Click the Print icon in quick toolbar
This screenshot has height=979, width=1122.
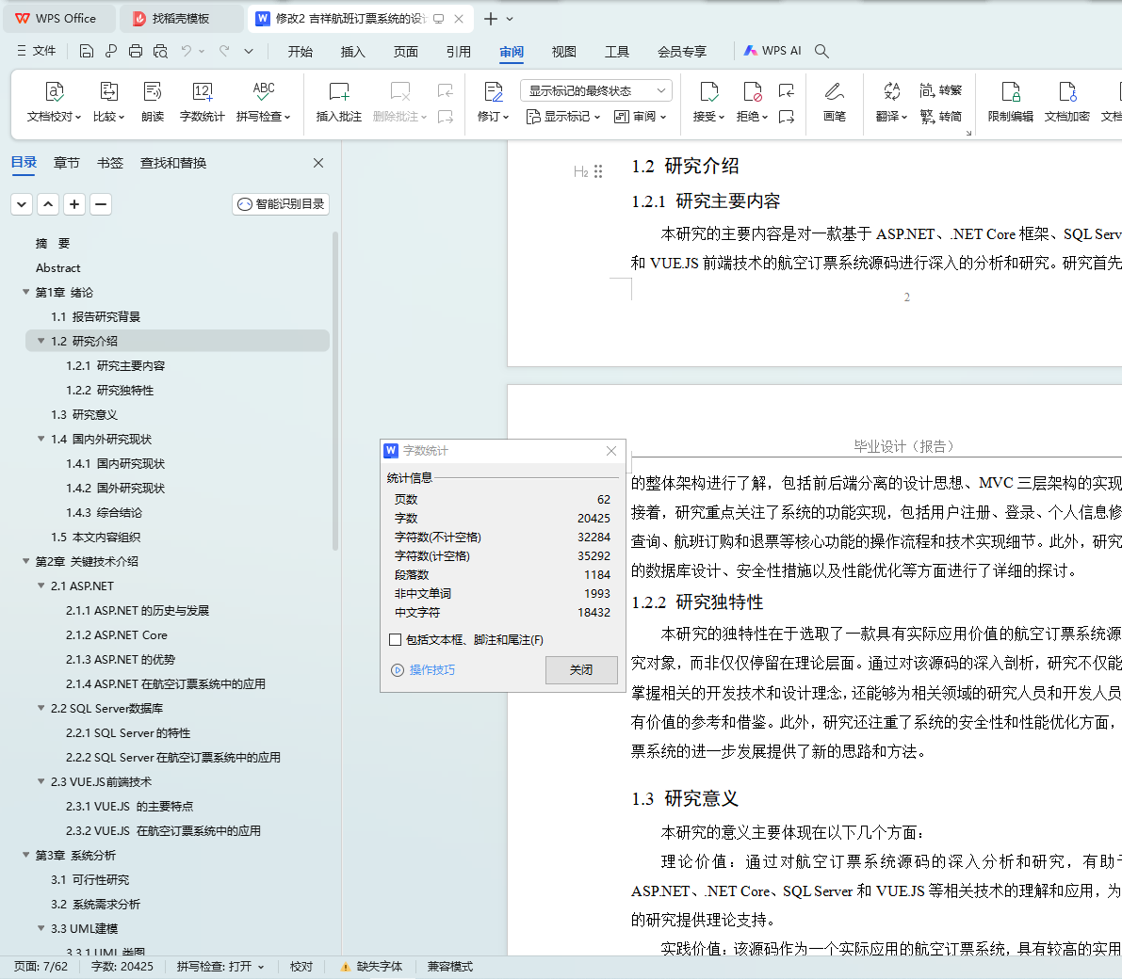pos(136,51)
